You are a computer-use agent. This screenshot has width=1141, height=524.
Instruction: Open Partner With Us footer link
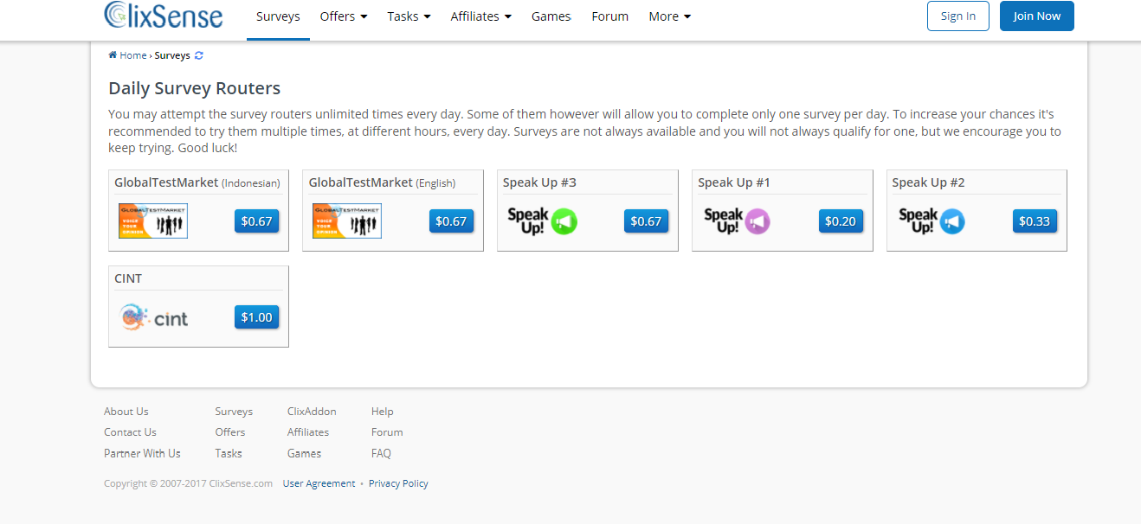pyautogui.click(x=142, y=453)
